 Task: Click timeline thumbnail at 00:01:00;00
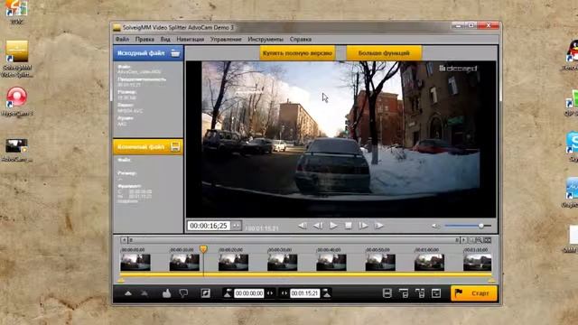(x=430, y=263)
